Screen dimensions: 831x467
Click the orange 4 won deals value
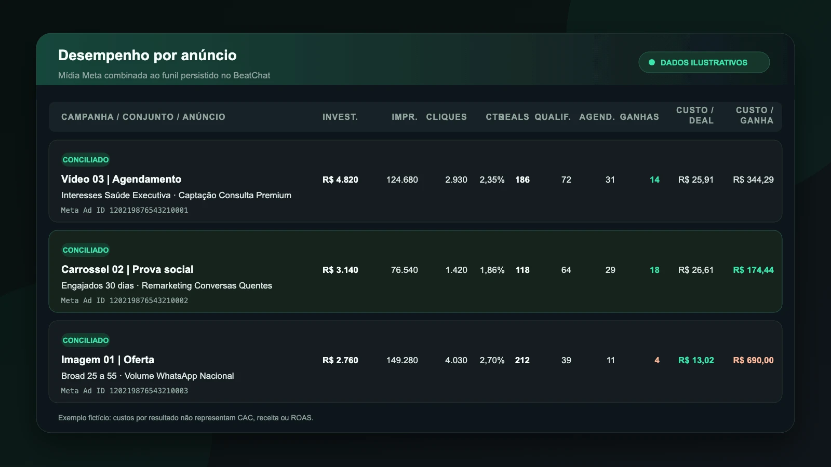657,360
